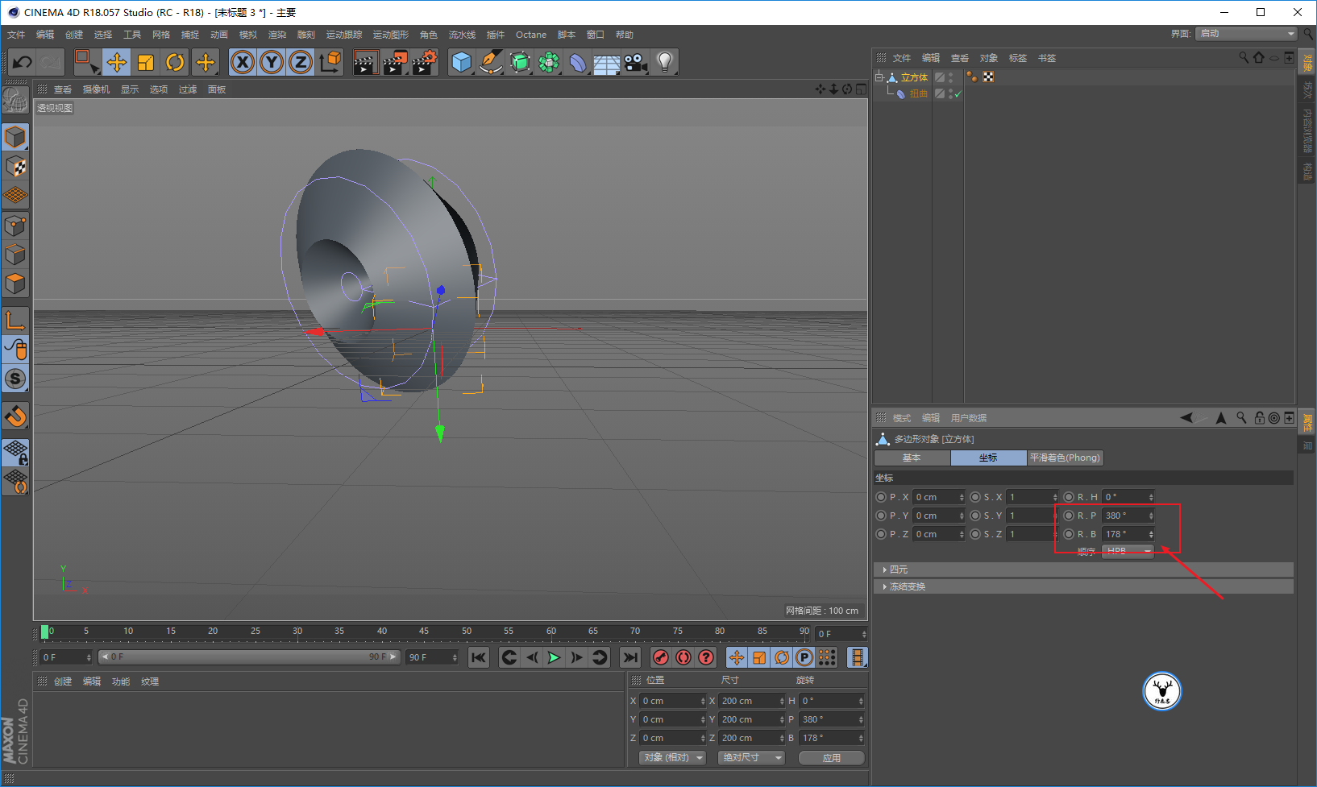Select Points mode icon in left palette

click(x=15, y=226)
